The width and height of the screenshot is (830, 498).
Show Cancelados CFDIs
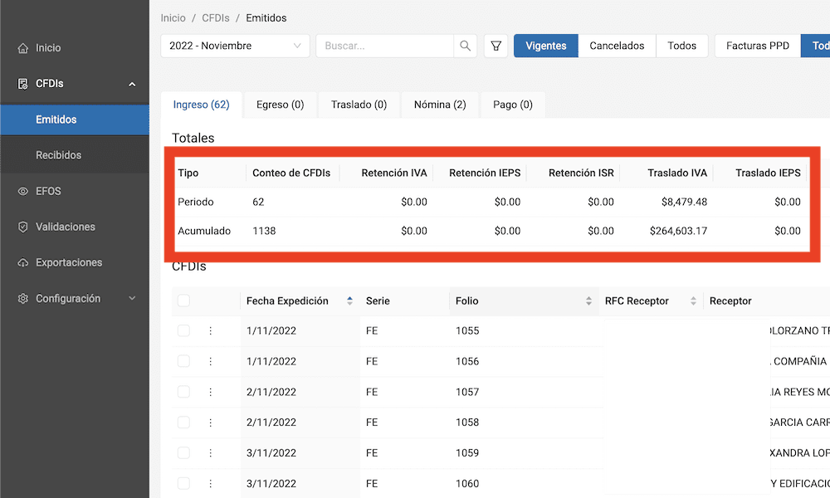[x=617, y=46]
